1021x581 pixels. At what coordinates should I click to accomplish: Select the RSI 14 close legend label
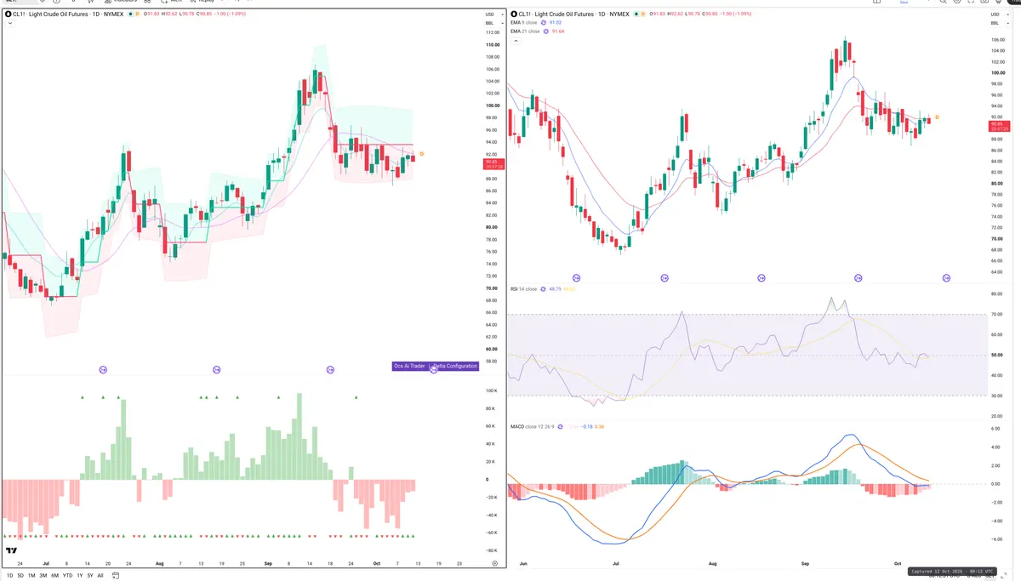point(523,289)
